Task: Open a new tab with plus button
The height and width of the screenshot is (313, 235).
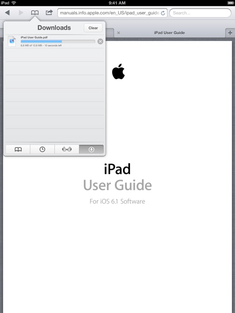Action: (x=230, y=33)
